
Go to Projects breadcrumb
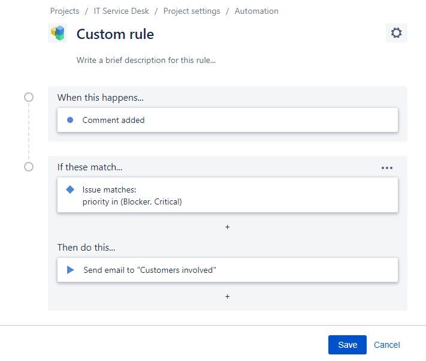(x=65, y=11)
